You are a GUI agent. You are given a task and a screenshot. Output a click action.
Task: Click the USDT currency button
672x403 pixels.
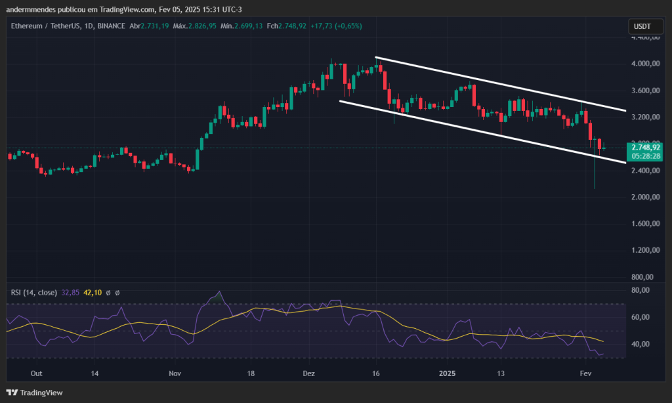(645, 26)
